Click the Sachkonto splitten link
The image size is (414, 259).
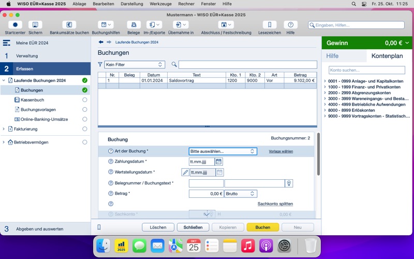[275, 204]
